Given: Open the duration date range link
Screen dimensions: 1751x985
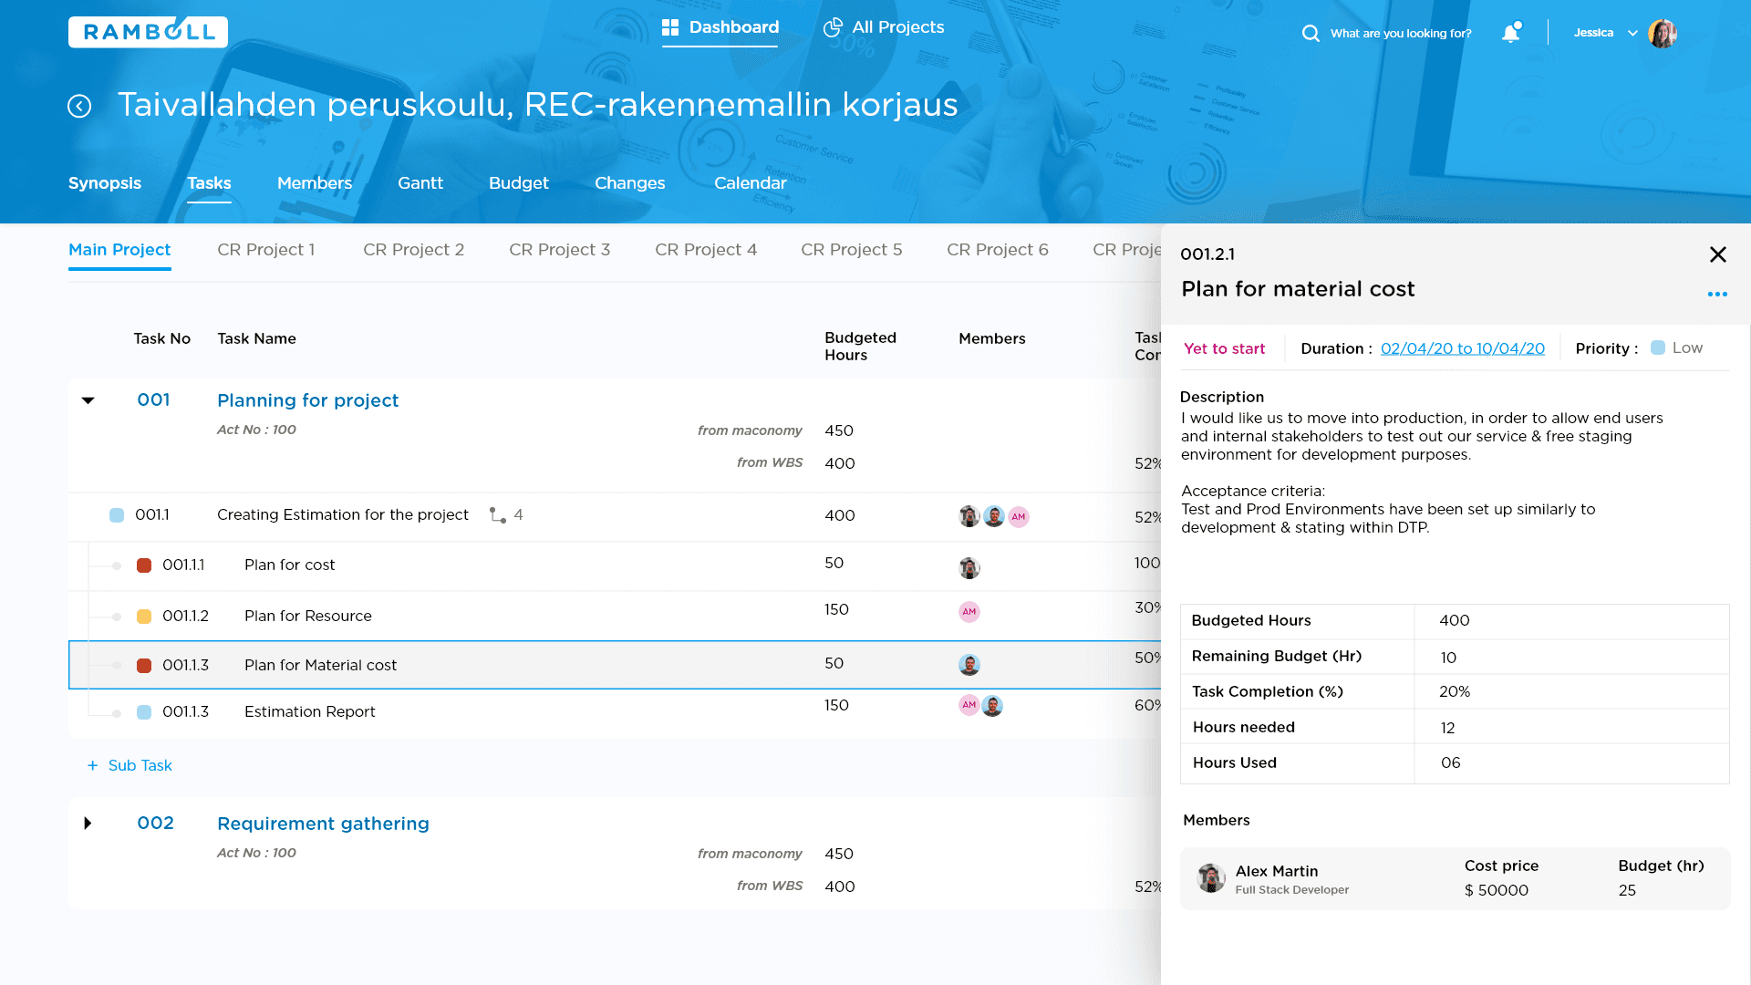Looking at the screenshot, I should coord(1463,348).
